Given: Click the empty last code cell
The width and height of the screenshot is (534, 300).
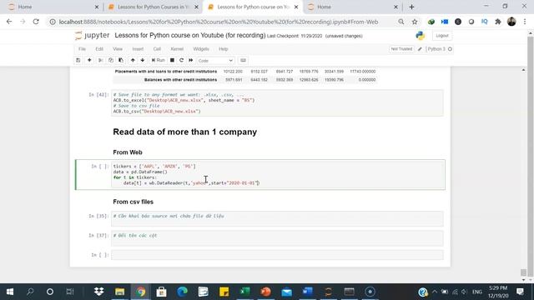Looking at the screenshot, I should [277, 255].
